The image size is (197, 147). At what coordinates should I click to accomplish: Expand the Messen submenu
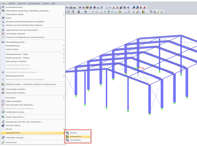(33, 129)
